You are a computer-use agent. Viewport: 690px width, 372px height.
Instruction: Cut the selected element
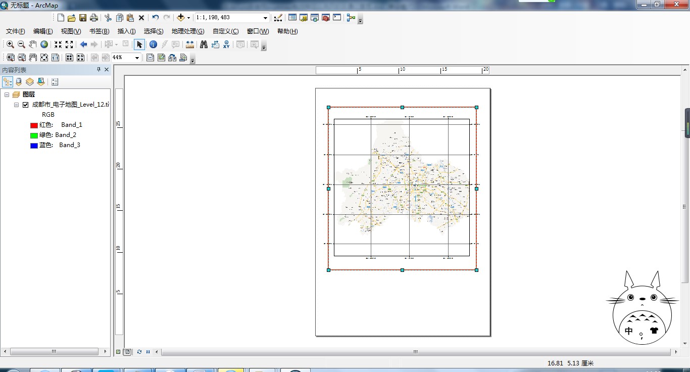(x=108, y=18)
